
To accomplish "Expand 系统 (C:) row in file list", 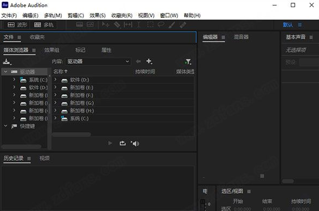I will tap(55, 118).
